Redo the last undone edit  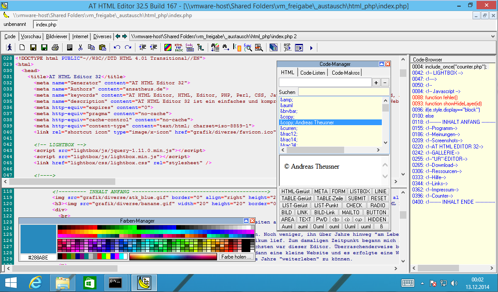click(x=128, y=48)
